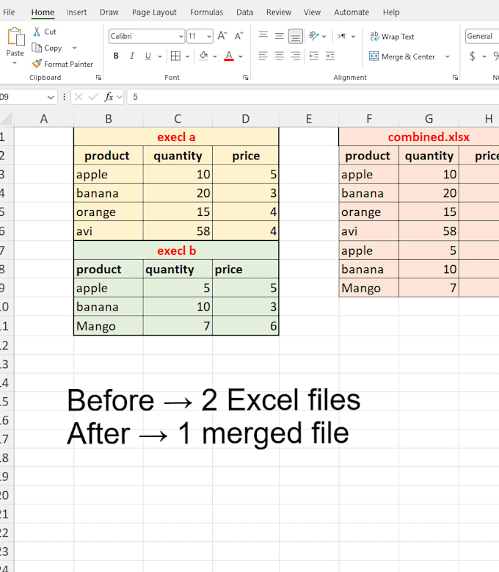Apply red font color
The width and height of the screenshot is (499, 572).
click(x=228, y=56)
